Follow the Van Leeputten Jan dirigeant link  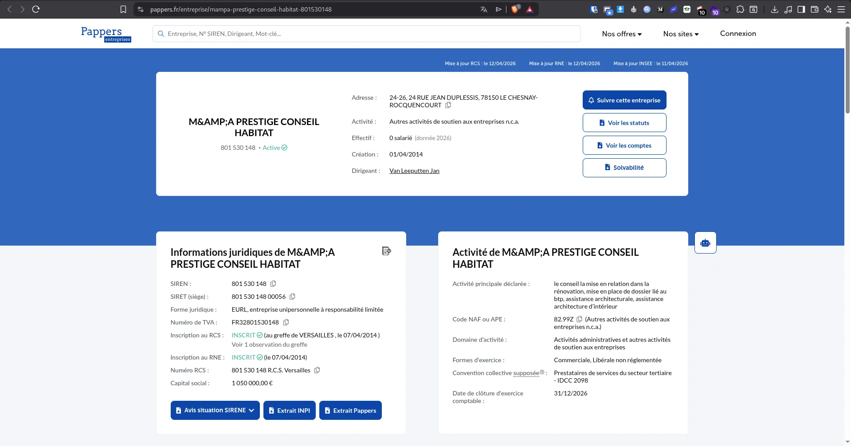(x=414, y=170)
